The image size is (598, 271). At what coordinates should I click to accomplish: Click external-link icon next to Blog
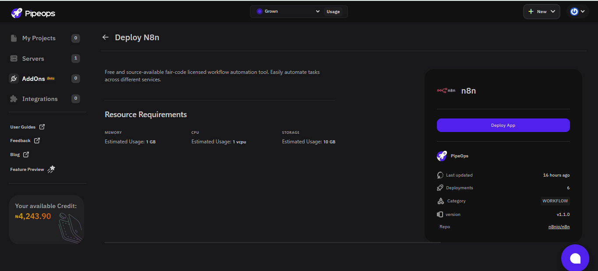coord(26,154)
